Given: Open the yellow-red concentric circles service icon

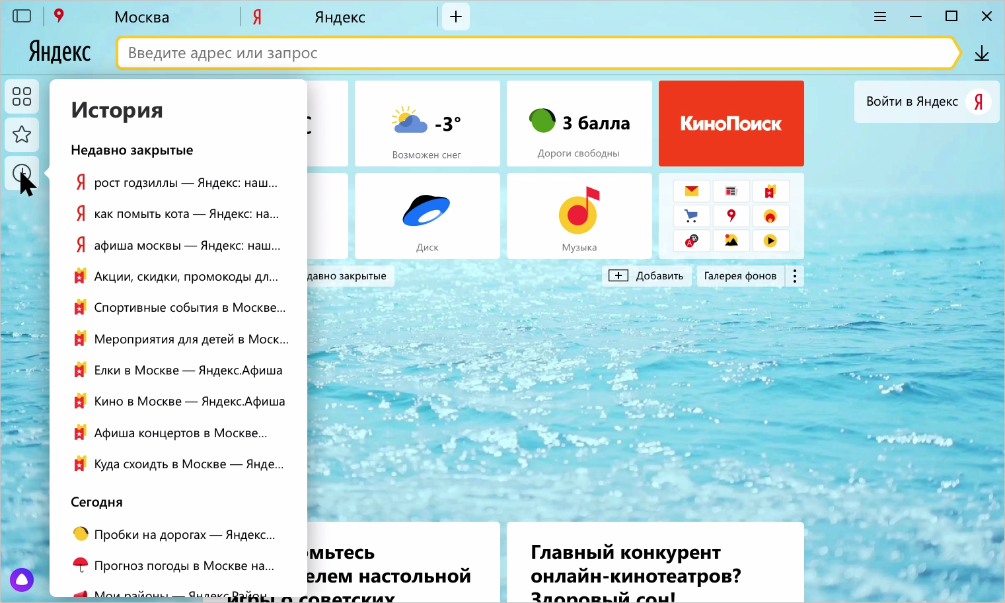Looking at the screenshot, I should (770, 216).
